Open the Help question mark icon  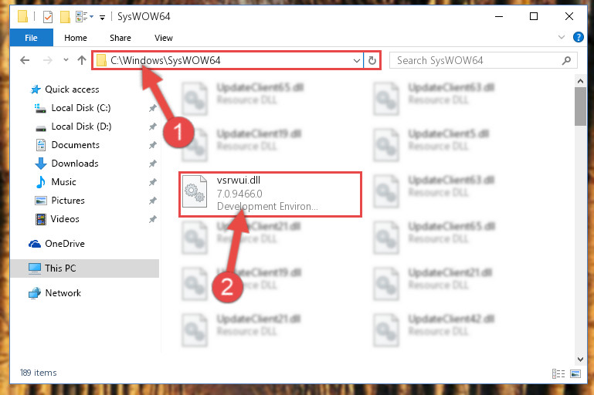578,37
